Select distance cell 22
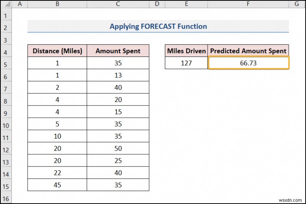The height and width of the screenshot is (204, 306). (x=57, y=173)
